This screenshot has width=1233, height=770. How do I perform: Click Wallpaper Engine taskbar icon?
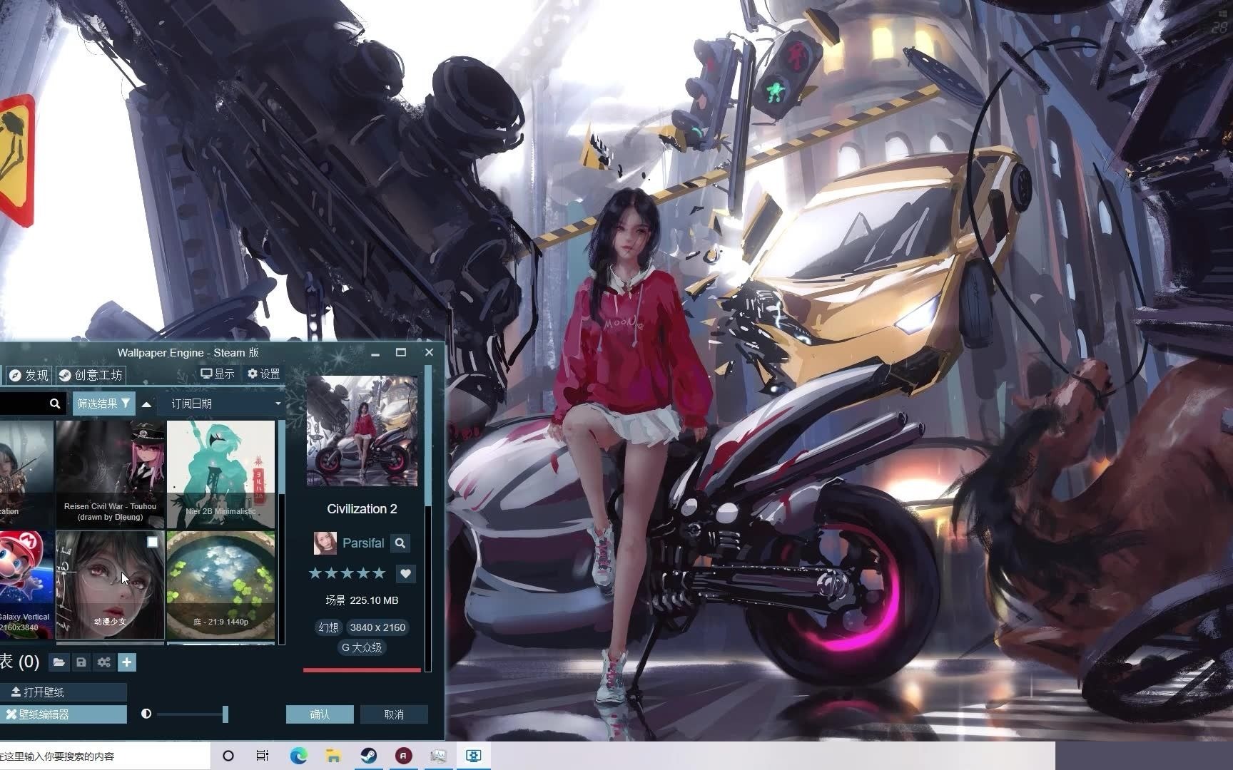coord(473,756)
